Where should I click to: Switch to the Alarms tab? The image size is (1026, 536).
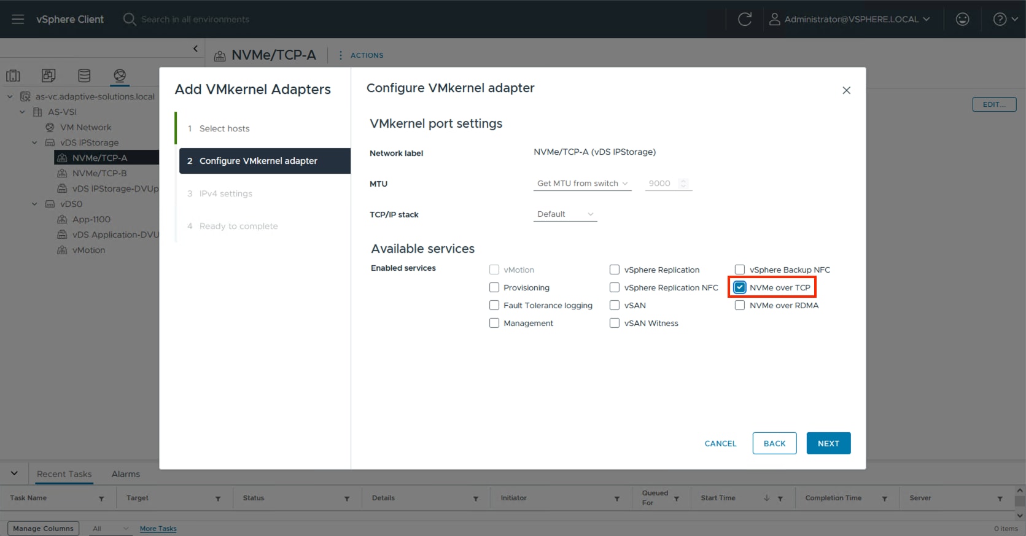[126, 474]
